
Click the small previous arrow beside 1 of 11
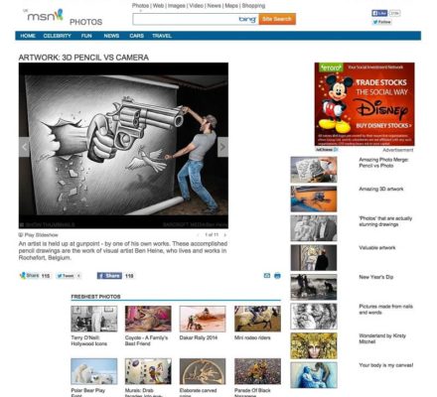click(x=199, y=235)
